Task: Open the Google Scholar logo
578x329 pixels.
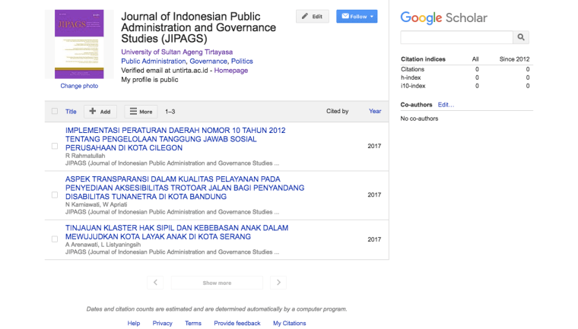Action: click(444, 17)
